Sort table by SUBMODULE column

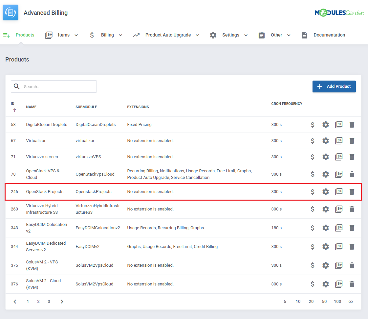point(86,107)
